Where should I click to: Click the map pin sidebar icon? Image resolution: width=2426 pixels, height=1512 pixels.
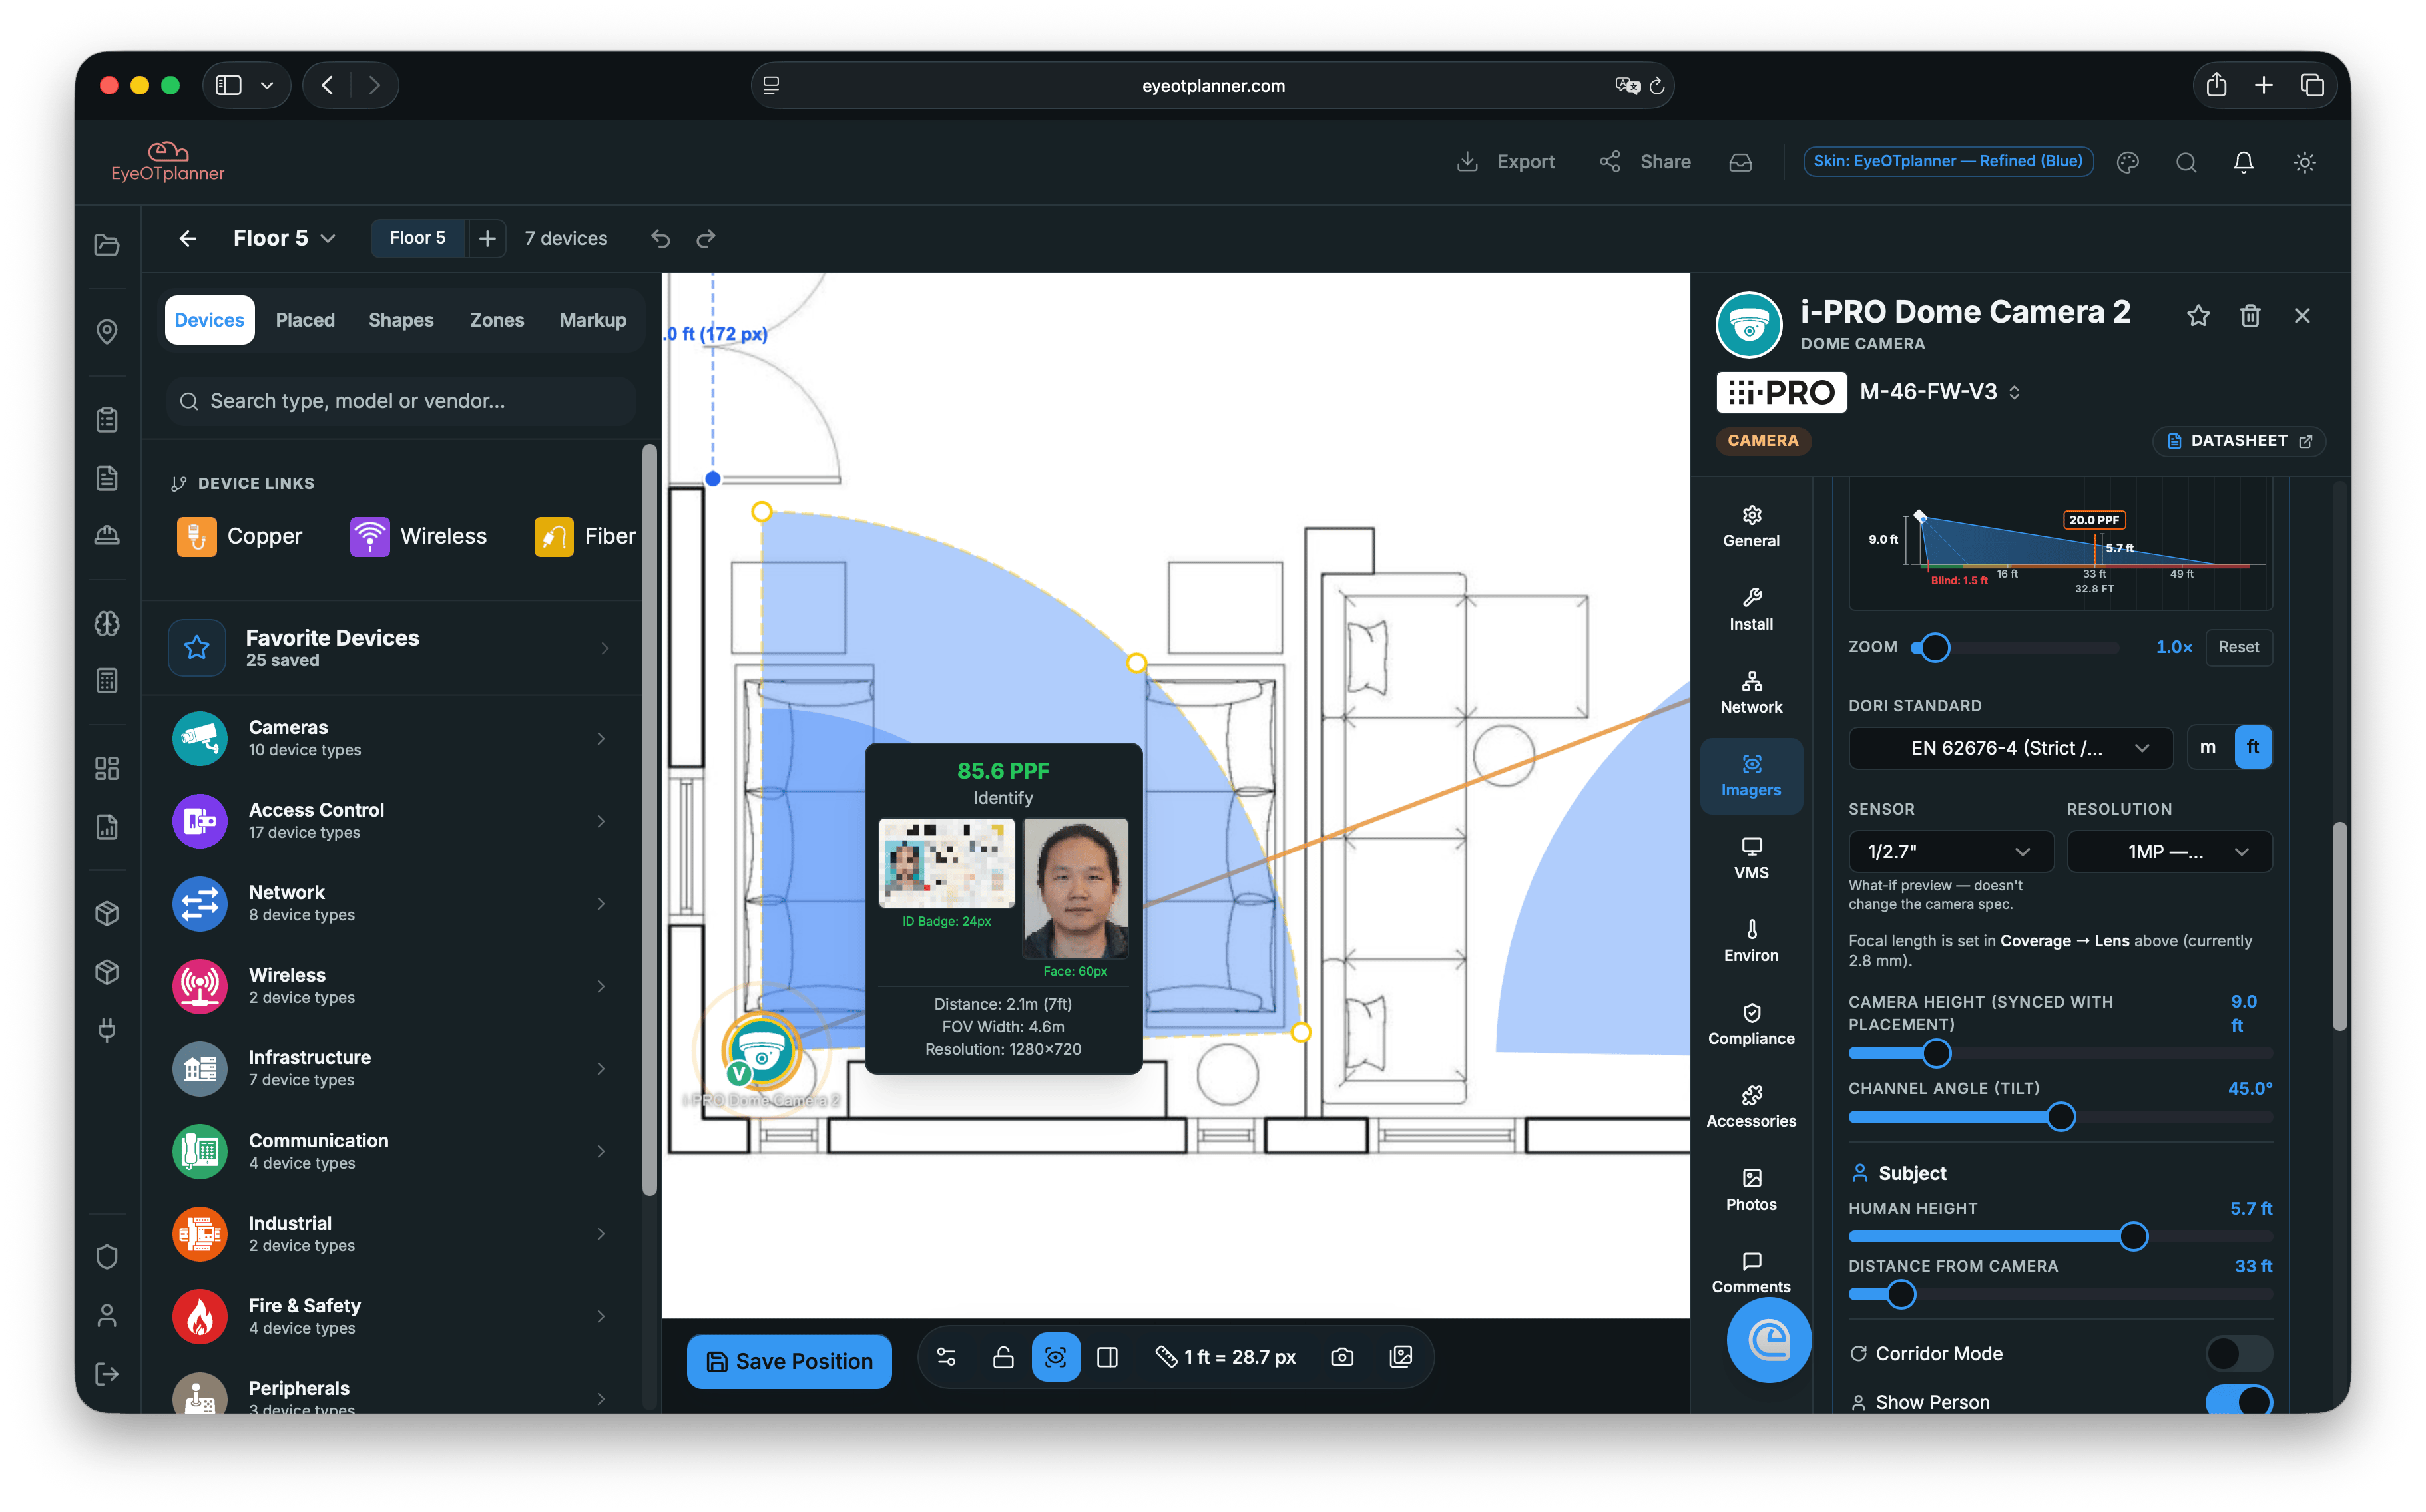[x=107, y=331]
